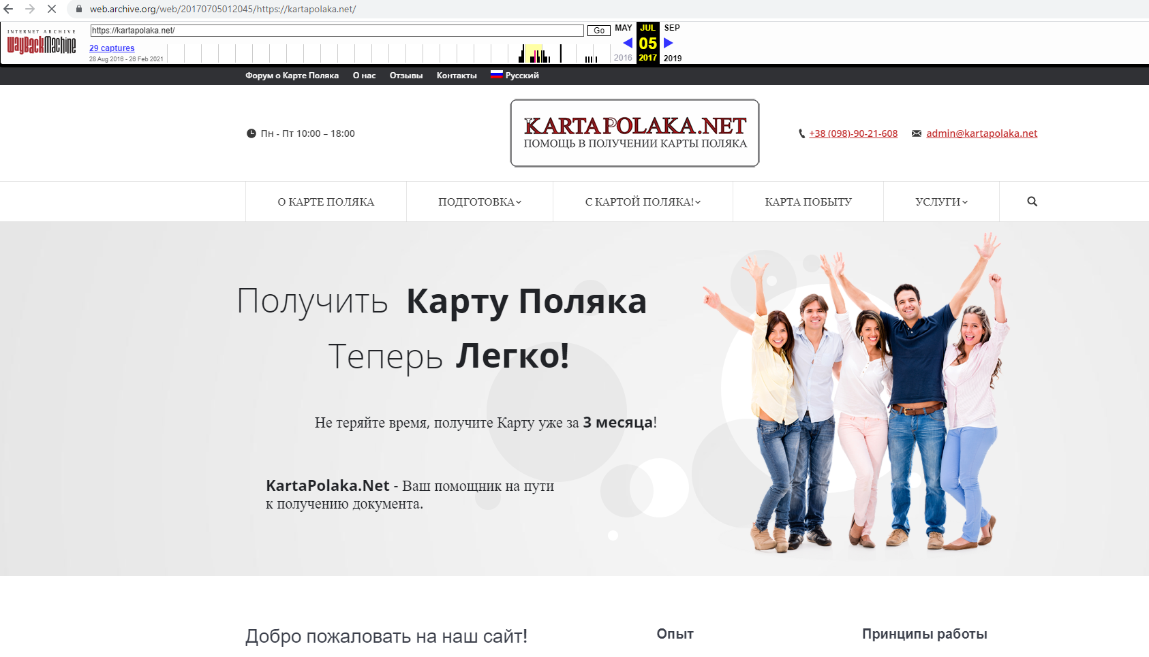This screenshot has width=1149, height=657.
Task: Select year 2016 in Wayback toolbar
Action: 623,58
